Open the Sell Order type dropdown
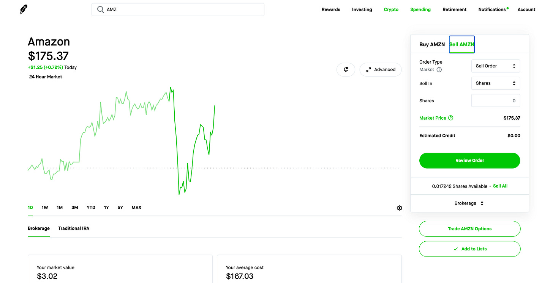Screen dimensions: 553x283 pos(496,66)
